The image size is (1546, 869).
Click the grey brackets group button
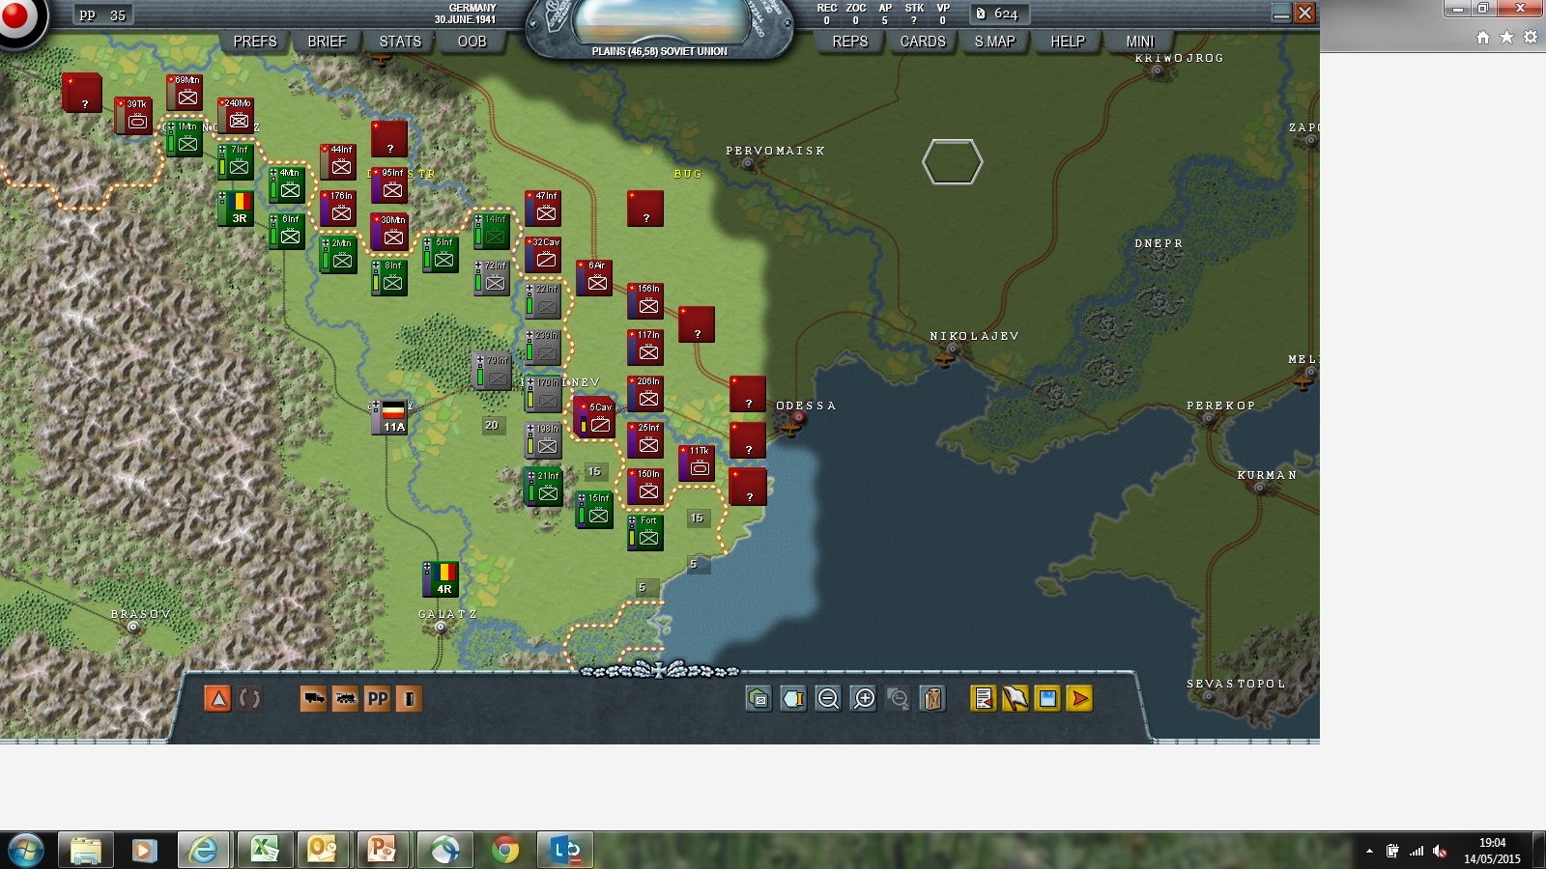tap(249, 698)
